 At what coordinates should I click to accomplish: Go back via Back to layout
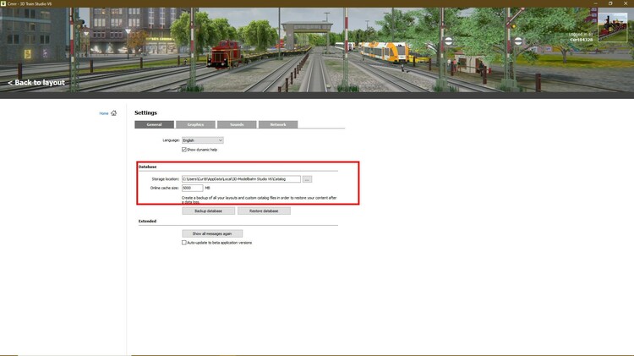(x=36, y=83)
